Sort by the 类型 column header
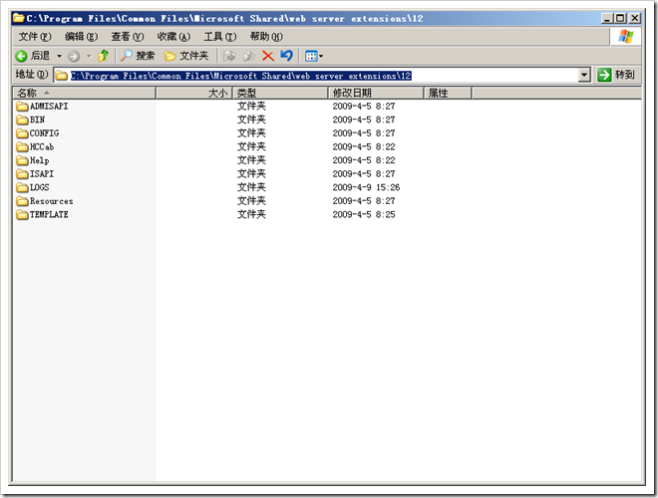 click(x=280, y=93)
